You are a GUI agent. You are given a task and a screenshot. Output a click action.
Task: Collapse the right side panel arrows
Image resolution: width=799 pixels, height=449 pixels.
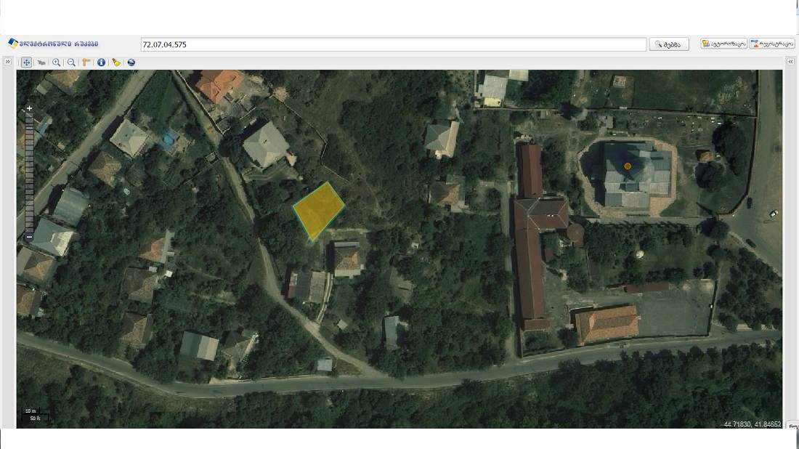(x=790, y=62)
